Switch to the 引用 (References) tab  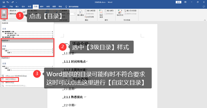36,7
